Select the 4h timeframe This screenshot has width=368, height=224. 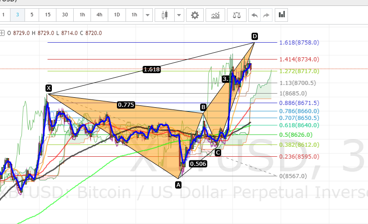click(99, 15)
